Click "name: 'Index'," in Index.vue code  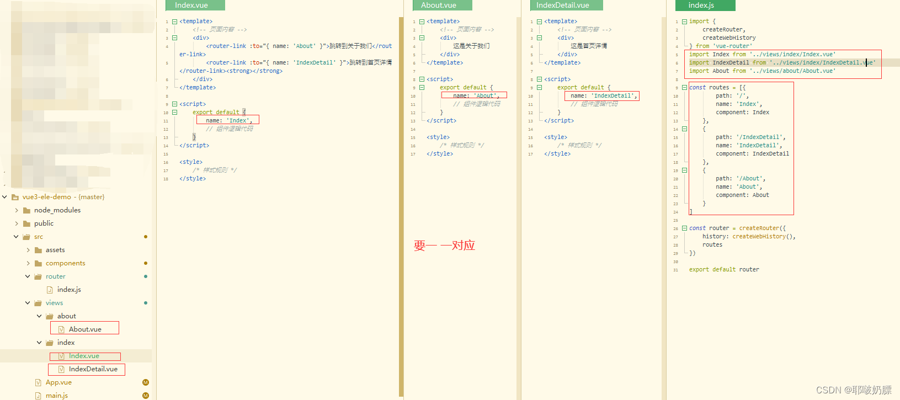229,120
